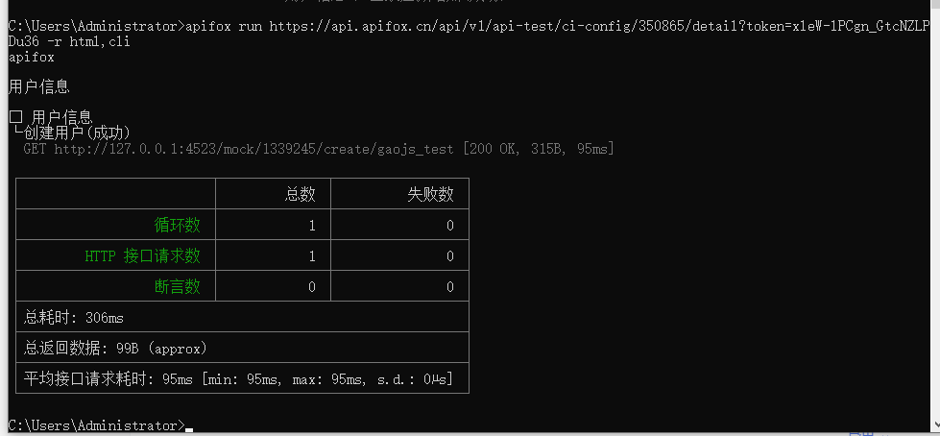The height and width of the screenshot is (436, 940).
Task: Select the green 断言数 row label
Action: (177, 287)
